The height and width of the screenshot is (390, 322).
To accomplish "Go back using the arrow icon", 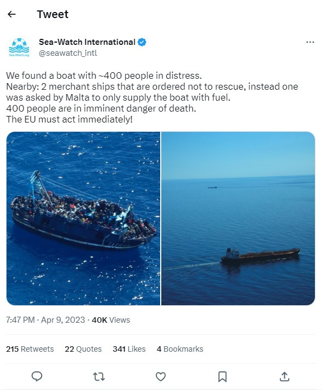I will (x=11, y=14).
